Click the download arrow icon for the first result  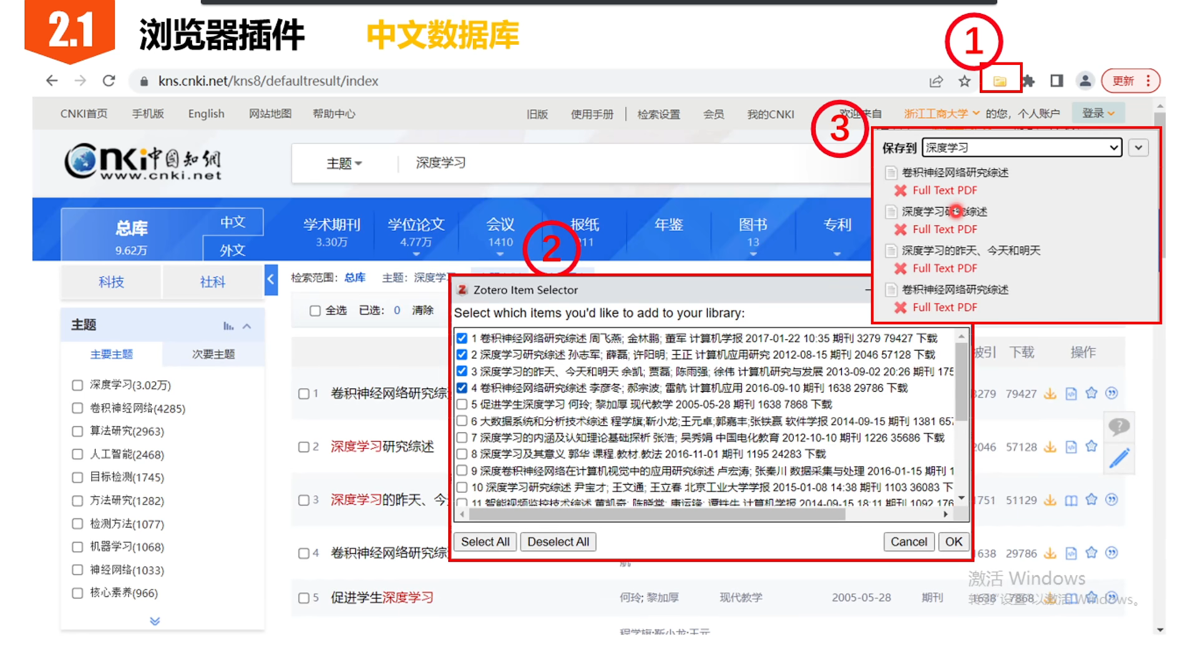pos(1050,394)
